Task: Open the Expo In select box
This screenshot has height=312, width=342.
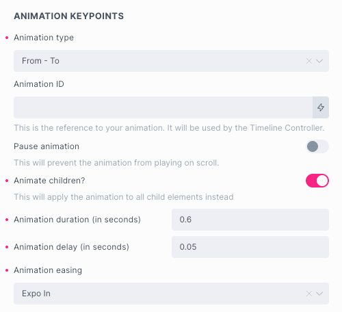Action: [171, 294]
